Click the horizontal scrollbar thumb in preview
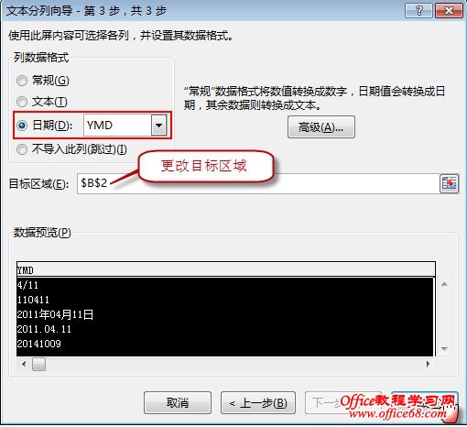Image resolution: width=467 pixels, height=427 pixels. (38, 364)
